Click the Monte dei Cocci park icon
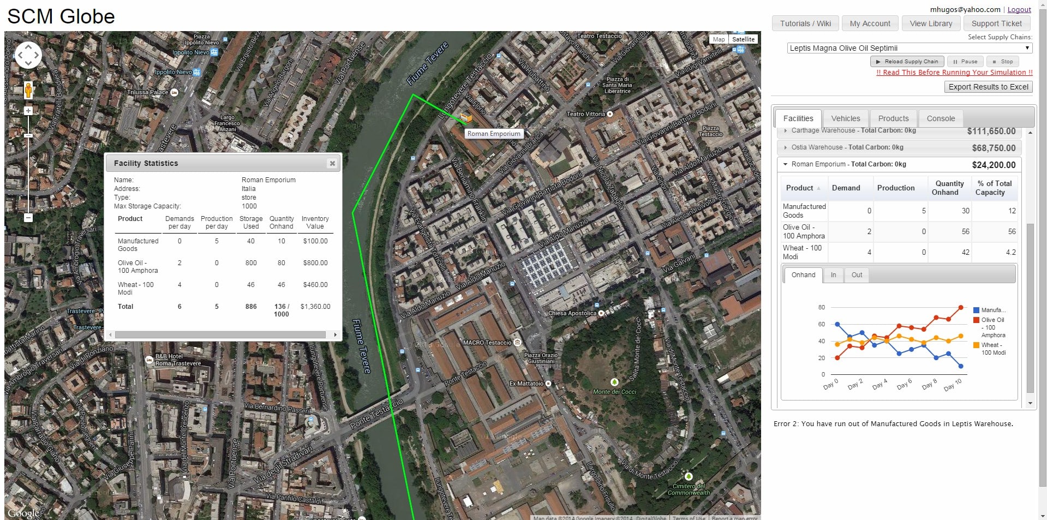The image size is (1047, 520). [x=614, y=382]
